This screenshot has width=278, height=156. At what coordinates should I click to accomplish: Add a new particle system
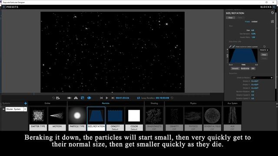point(26,103)
